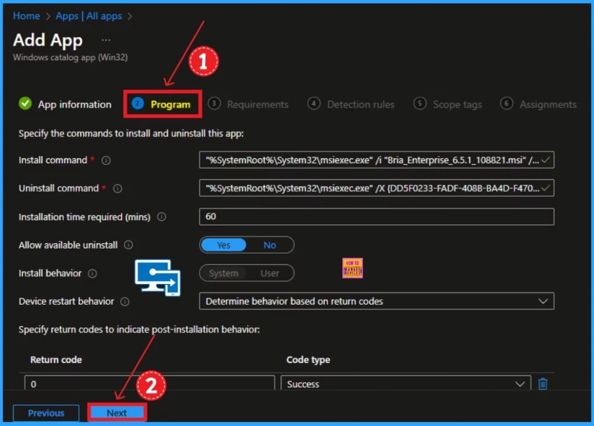Select User install behavior
Screen dimensions: 594x426
pyautogui.click(x=270, y=274)
